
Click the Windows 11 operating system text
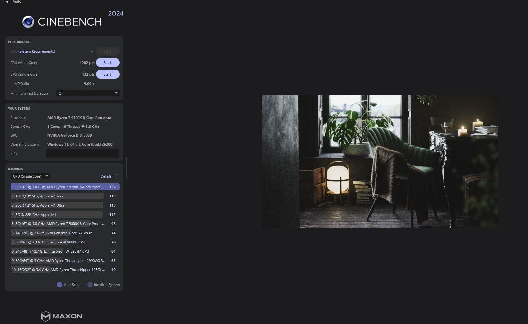(x=80, y=144)
